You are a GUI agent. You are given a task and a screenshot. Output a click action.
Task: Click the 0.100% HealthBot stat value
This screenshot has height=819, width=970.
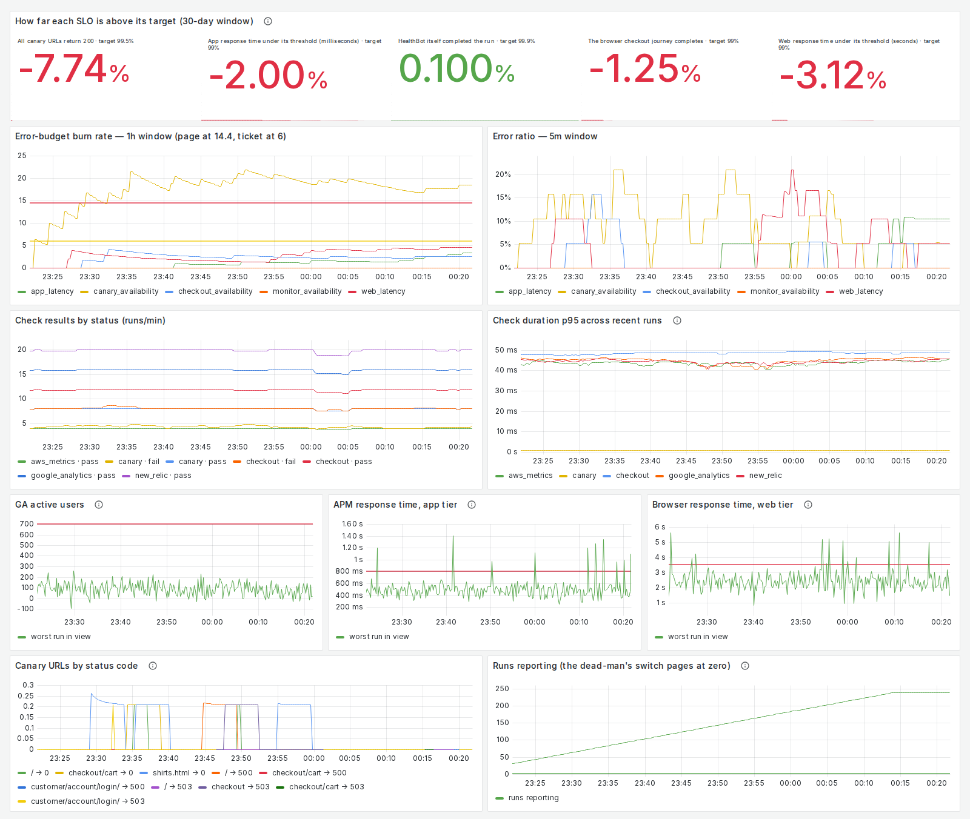point(457,69)
